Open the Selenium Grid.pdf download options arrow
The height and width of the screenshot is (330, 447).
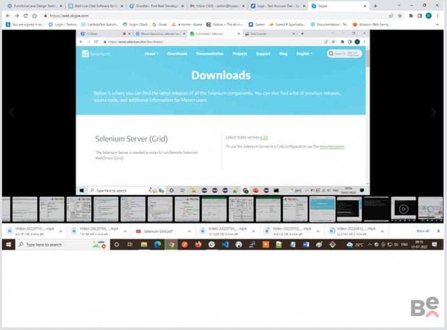click(x=189, y=232)
